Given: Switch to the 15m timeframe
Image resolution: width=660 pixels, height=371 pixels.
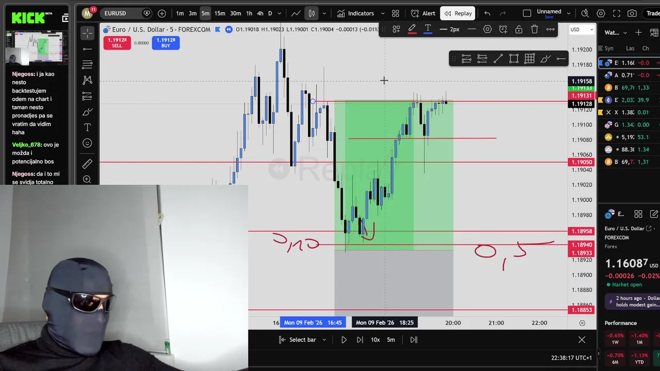Looking at the screenshot, I should tap(220, 13).
